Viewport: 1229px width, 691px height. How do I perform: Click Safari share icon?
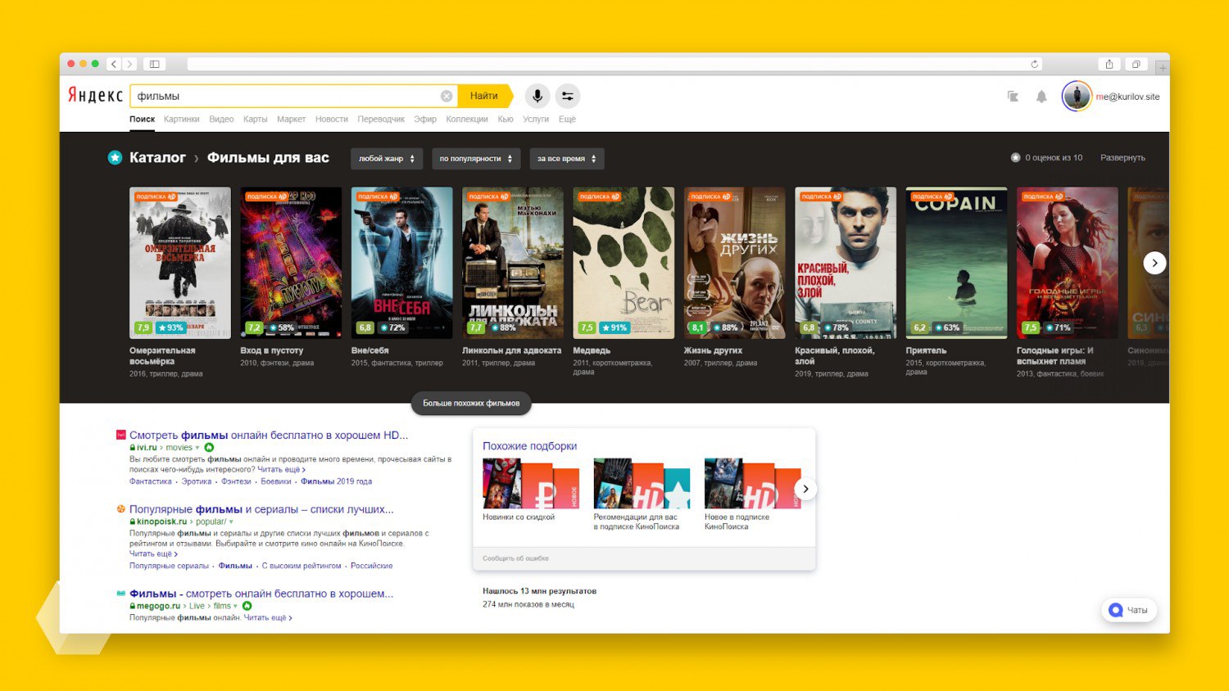[x=1109, y=64]
